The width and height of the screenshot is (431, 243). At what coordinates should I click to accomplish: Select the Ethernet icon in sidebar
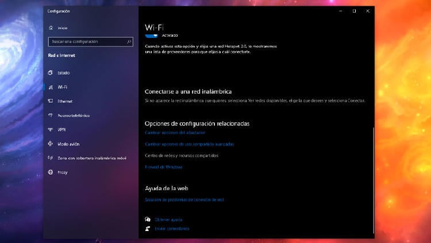point(51,101)
